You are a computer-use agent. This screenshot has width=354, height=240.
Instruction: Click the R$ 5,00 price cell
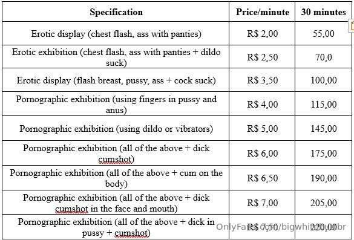tap(262, 129)
